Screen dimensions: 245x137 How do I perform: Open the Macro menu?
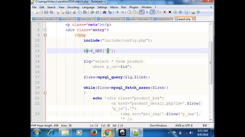114,7
